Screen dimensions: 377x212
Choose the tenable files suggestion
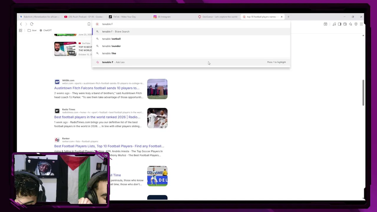(x=191, y=53)
